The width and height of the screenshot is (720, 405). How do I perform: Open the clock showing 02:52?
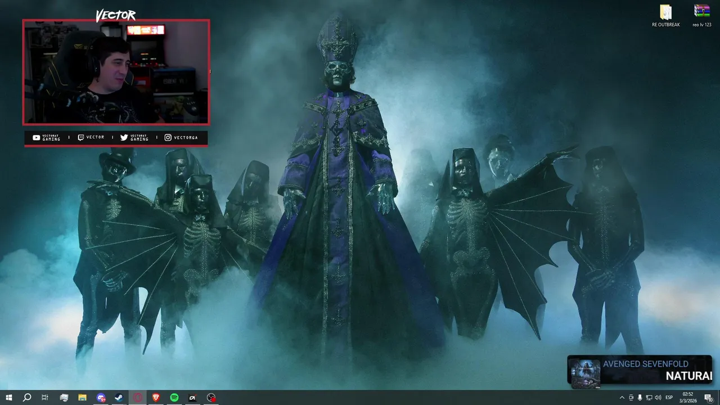click(x=688, y=398)
